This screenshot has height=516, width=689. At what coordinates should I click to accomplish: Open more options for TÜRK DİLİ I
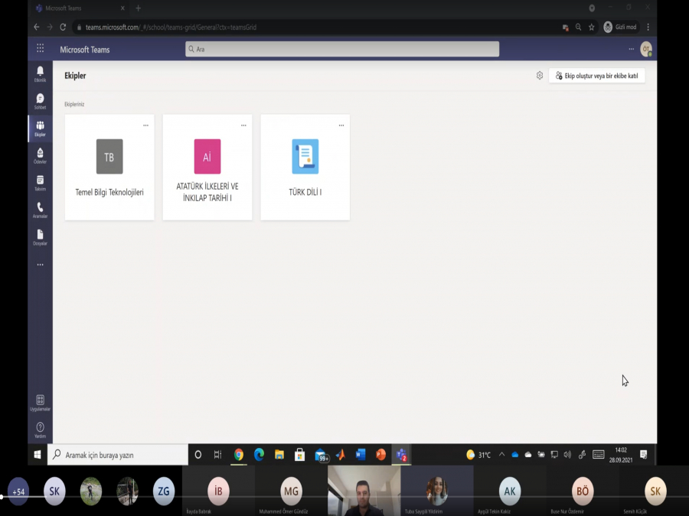[341, 125]
